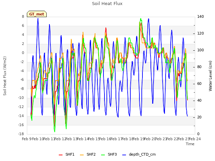The image size is (215, 161).
Task: Toggle the SHF2 legend entry
Action: tap(88, 154)
